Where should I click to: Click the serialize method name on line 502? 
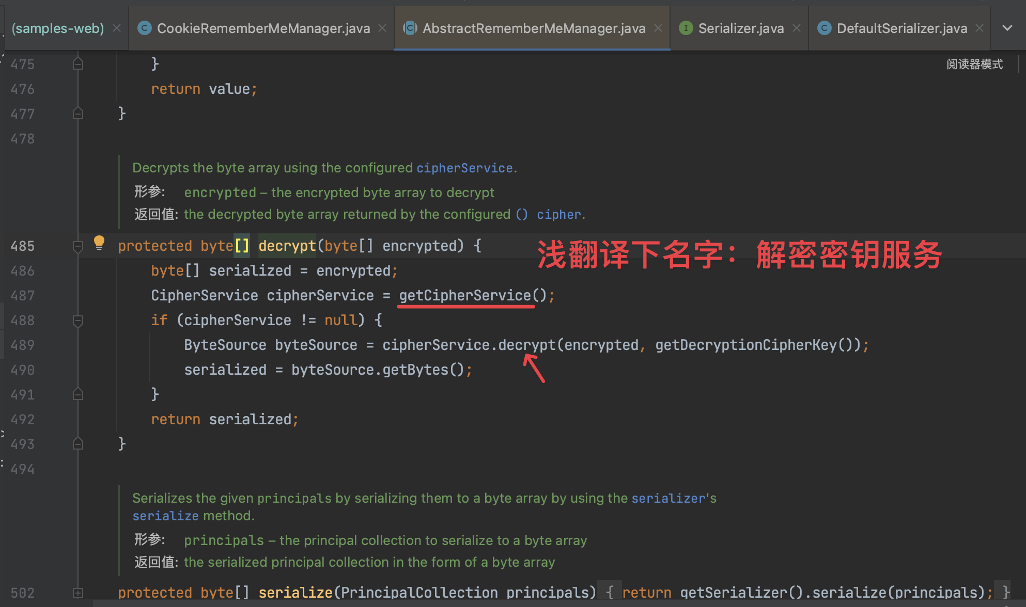tap(296, 593)
